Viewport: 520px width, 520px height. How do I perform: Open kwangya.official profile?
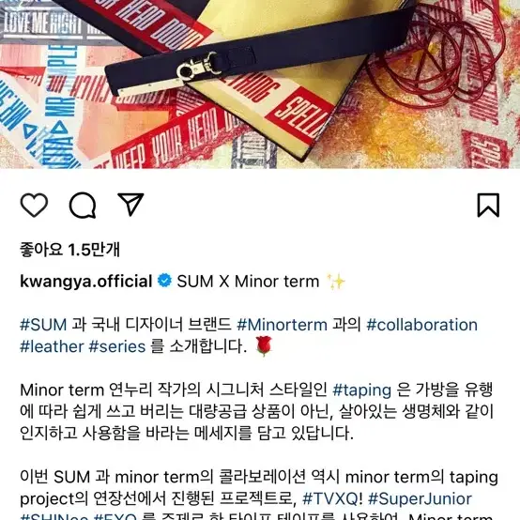click(86, 282)
